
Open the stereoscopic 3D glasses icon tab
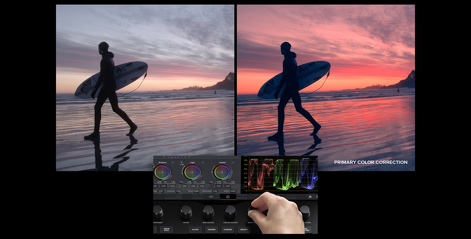click(211, 197)
